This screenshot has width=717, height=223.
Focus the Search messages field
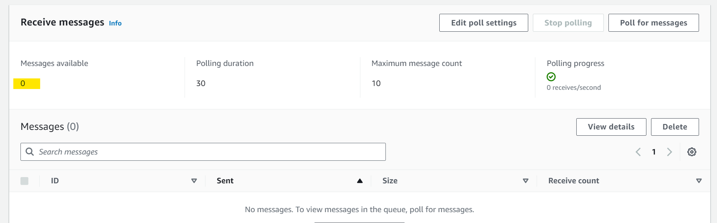pyautogui.click(x=203, y=152)
